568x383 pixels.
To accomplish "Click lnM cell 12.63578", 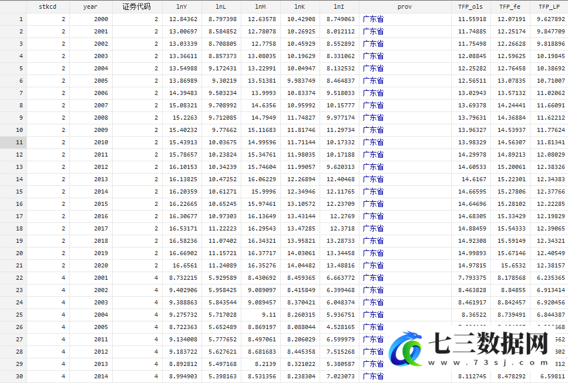I will (261, 19).
